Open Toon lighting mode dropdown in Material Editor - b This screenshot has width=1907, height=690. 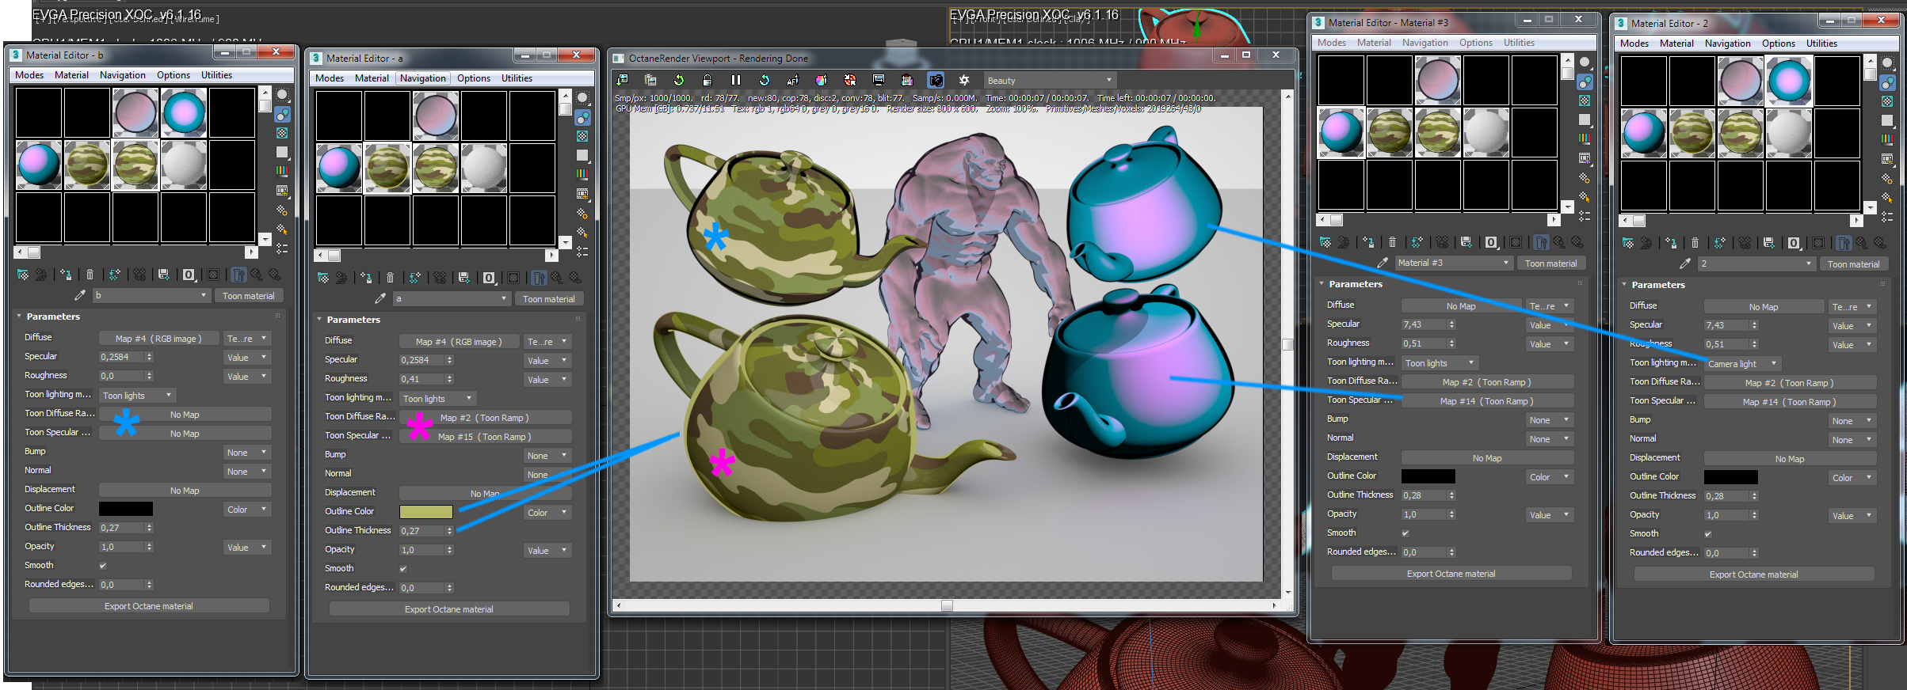[x=137, y=395]
